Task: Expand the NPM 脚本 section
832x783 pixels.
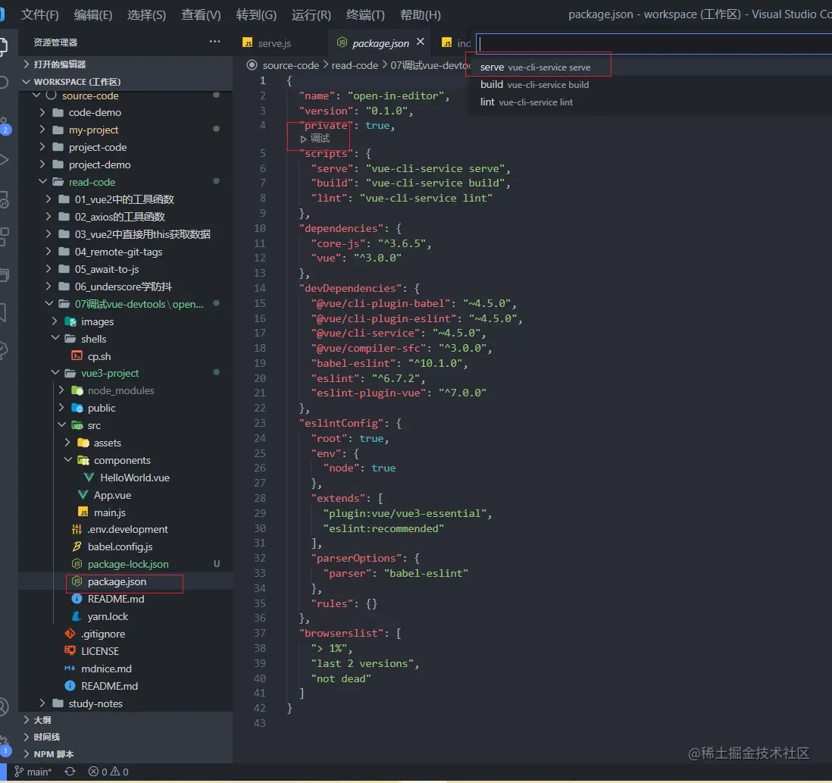Action: (x=125, y=754)
